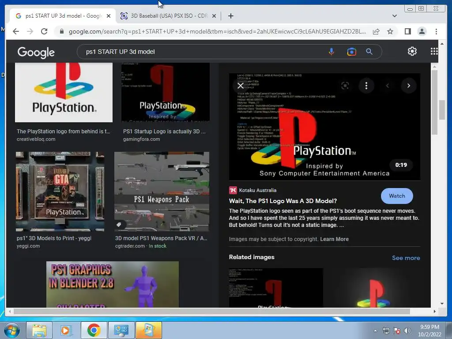Close the 3D Baseball tab
The width and height of the screenshot is (452, 339).
click(x=214, y=16)
